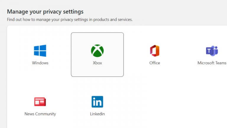Click empty space inside Xbox card below its label

point(97,71)
